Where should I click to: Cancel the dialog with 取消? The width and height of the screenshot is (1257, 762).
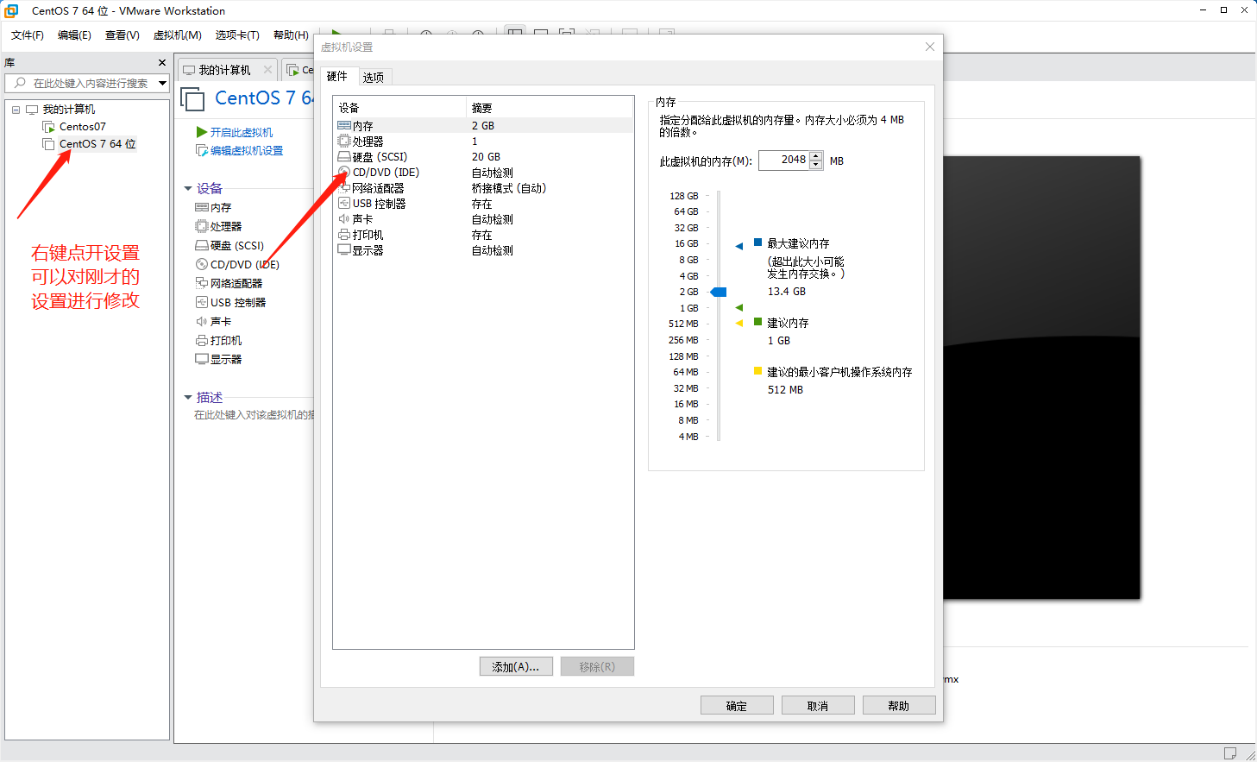[x=818, y=706]
